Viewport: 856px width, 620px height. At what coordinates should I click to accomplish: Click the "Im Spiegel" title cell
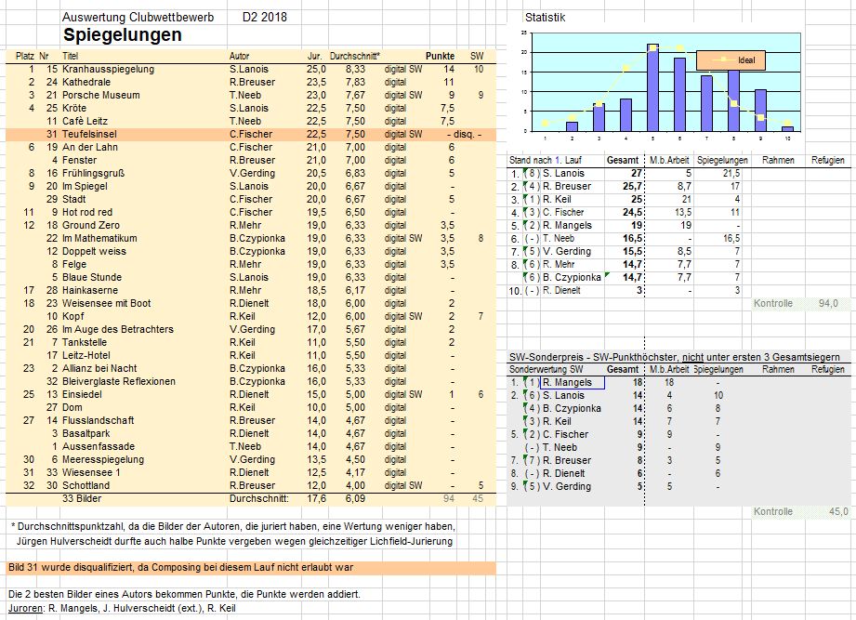tap(85, 186)
